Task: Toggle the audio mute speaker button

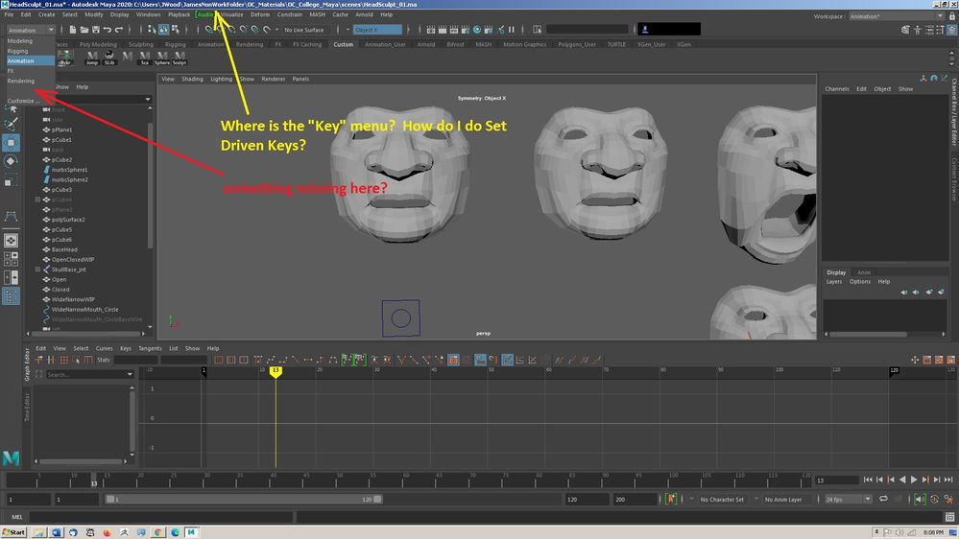Action: (x=920, y=500)
